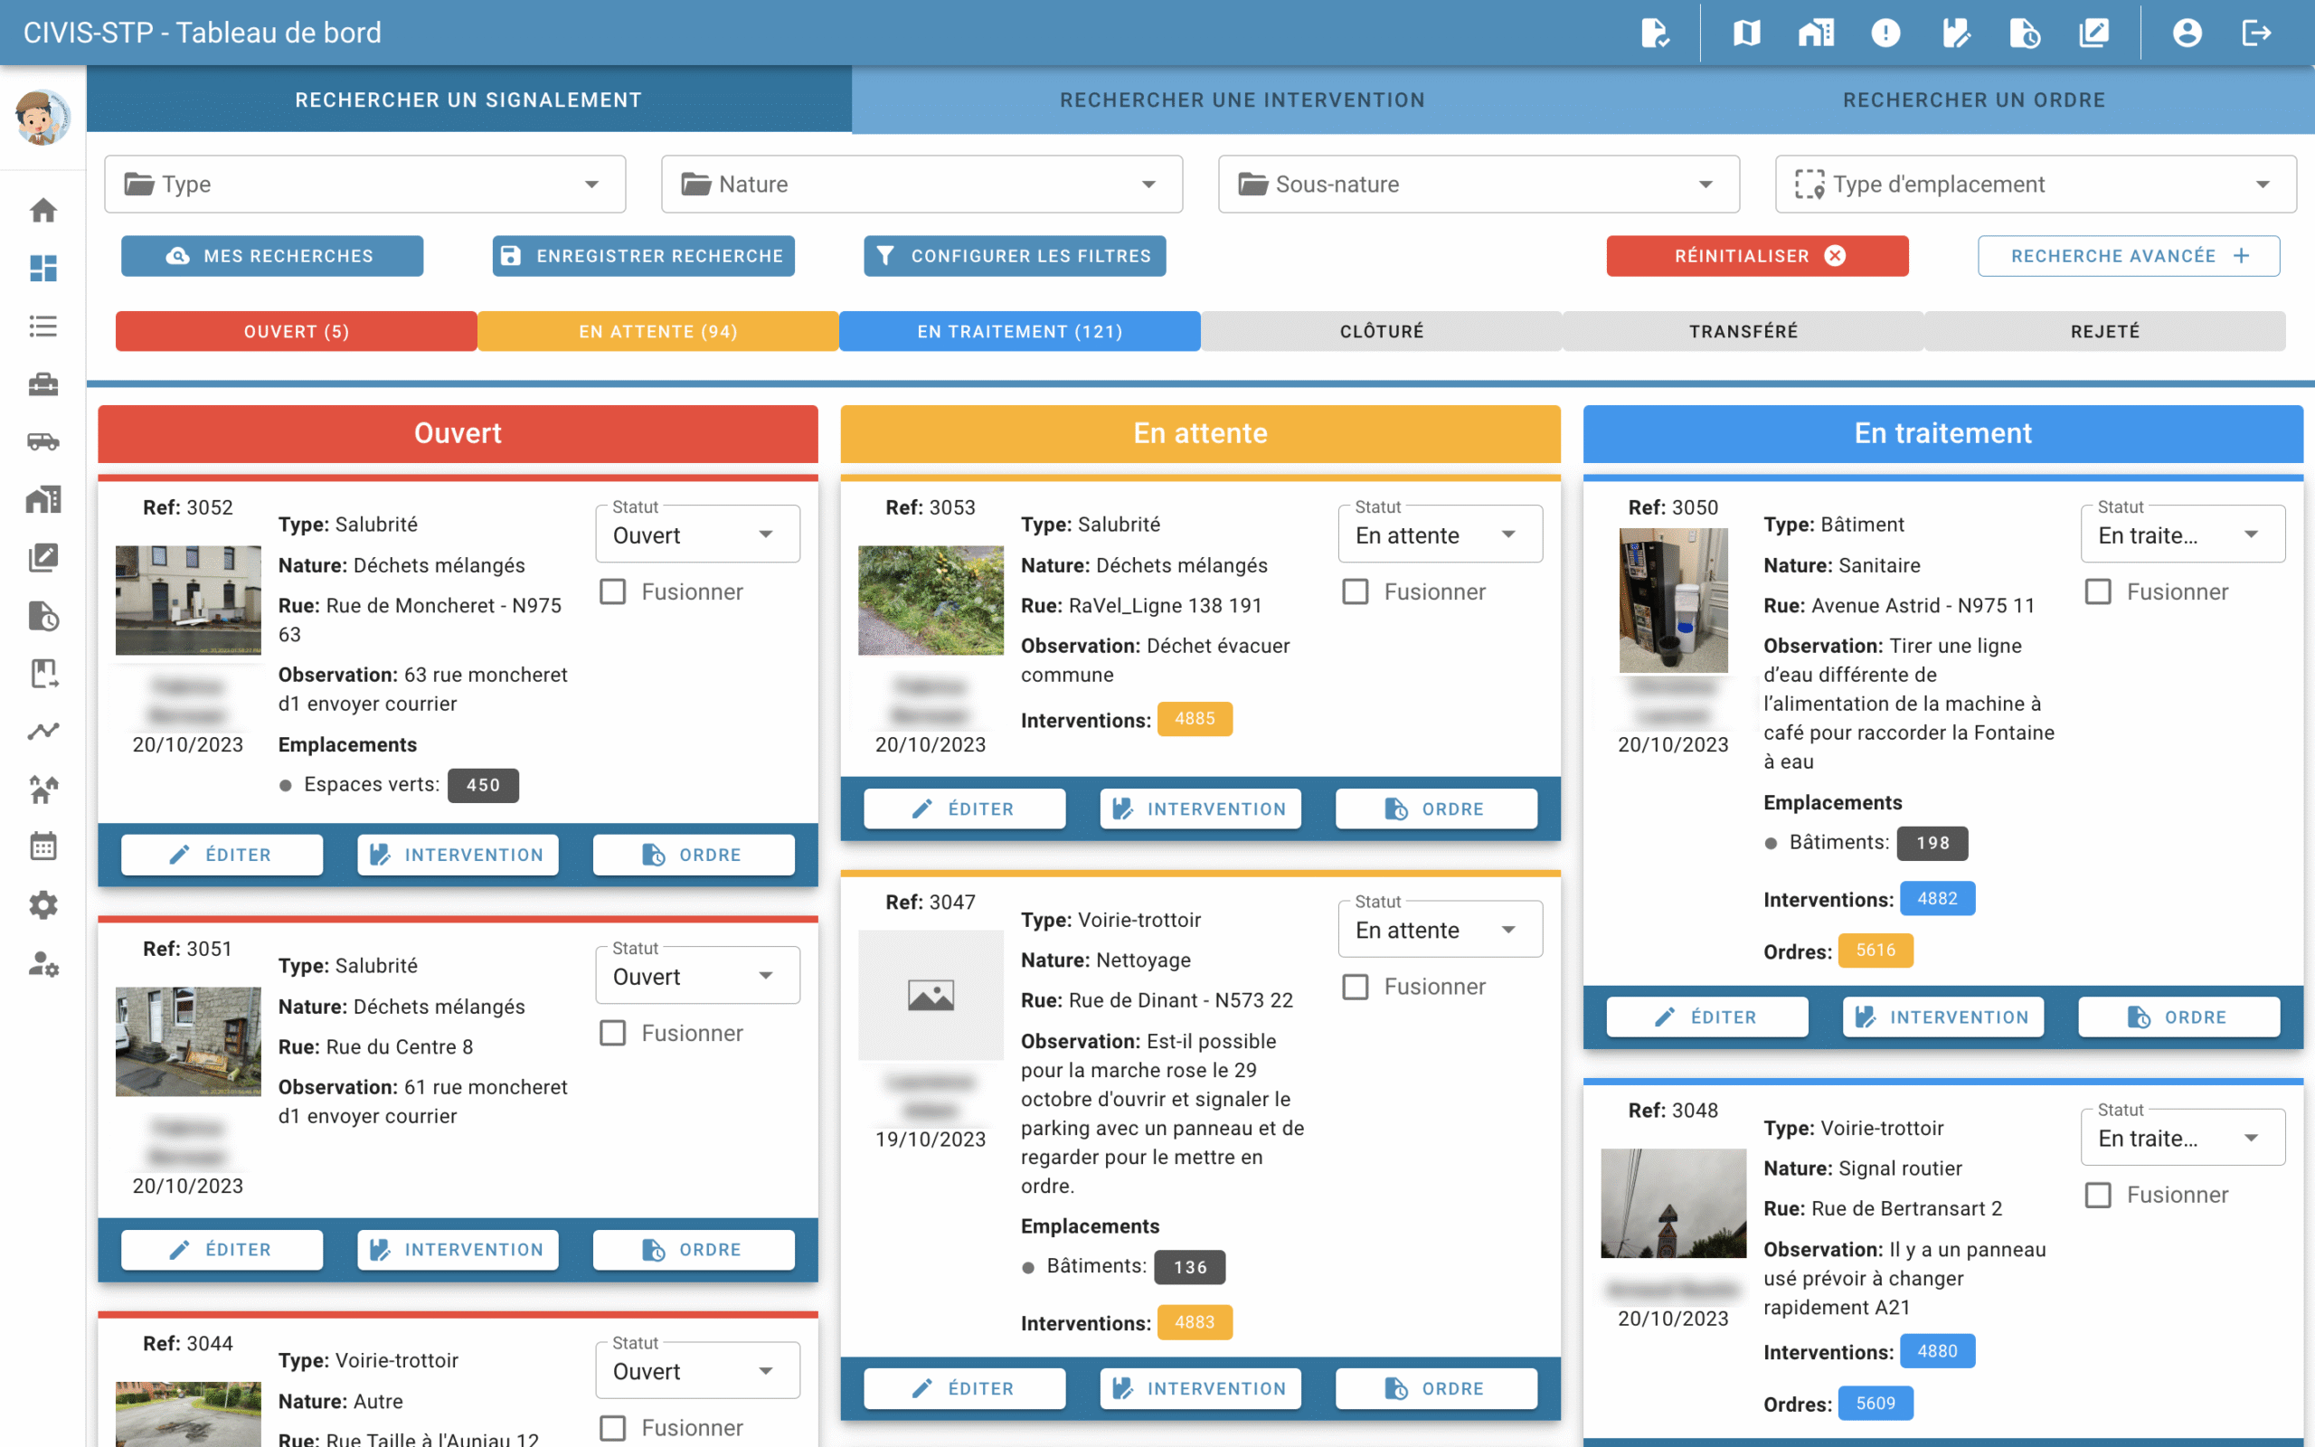Click the settings gear icon in sidebar

click(x=43, y=905)
